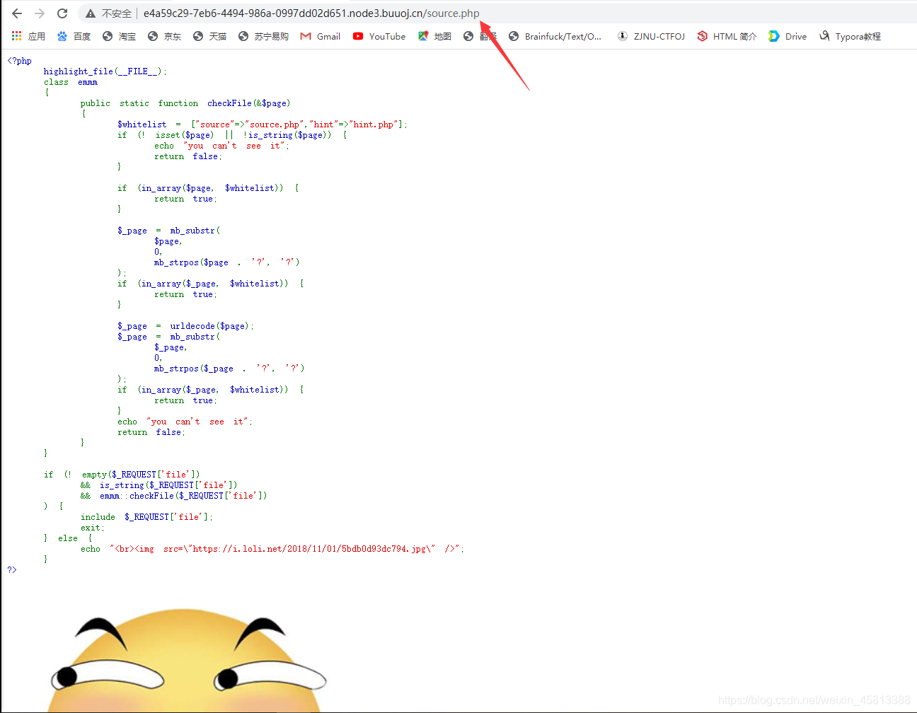Open the HTML 简介 bookmark

(727, 36)
